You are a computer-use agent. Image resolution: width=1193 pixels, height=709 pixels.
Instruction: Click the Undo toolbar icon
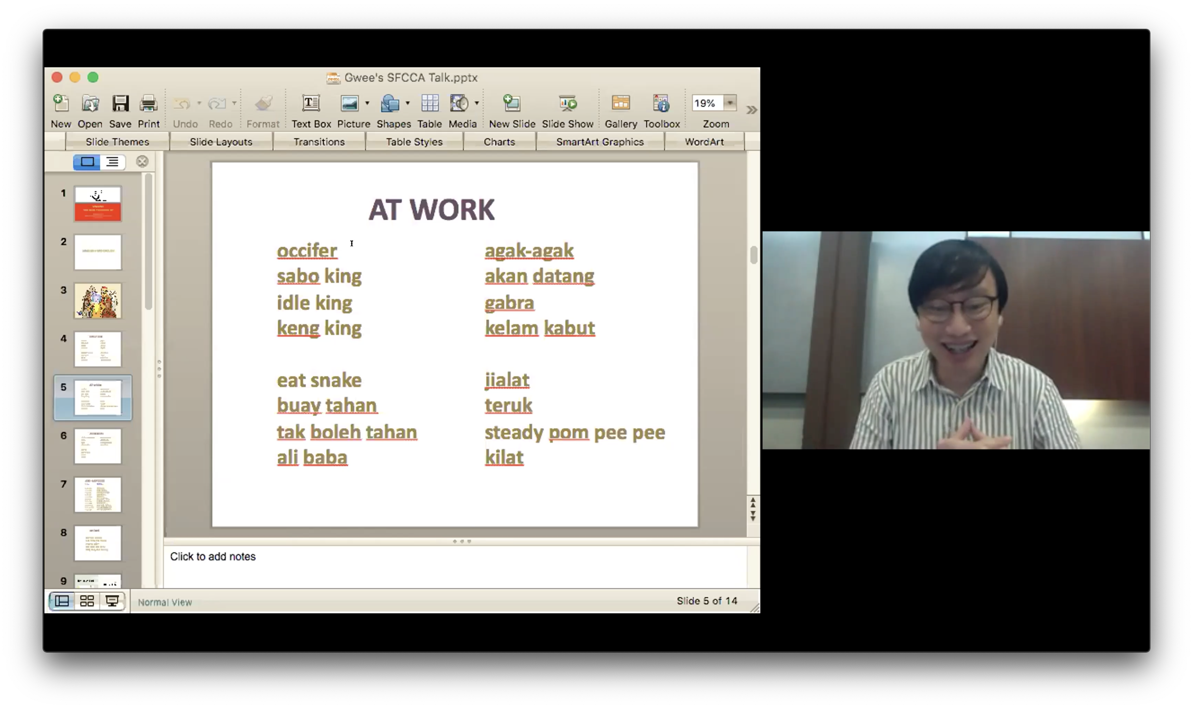[182, 103]
